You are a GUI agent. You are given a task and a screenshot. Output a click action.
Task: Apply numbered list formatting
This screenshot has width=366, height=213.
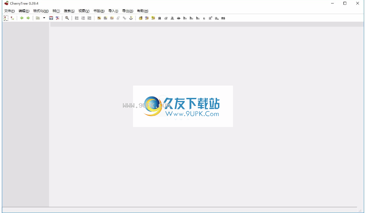click(x=83, y=18)
